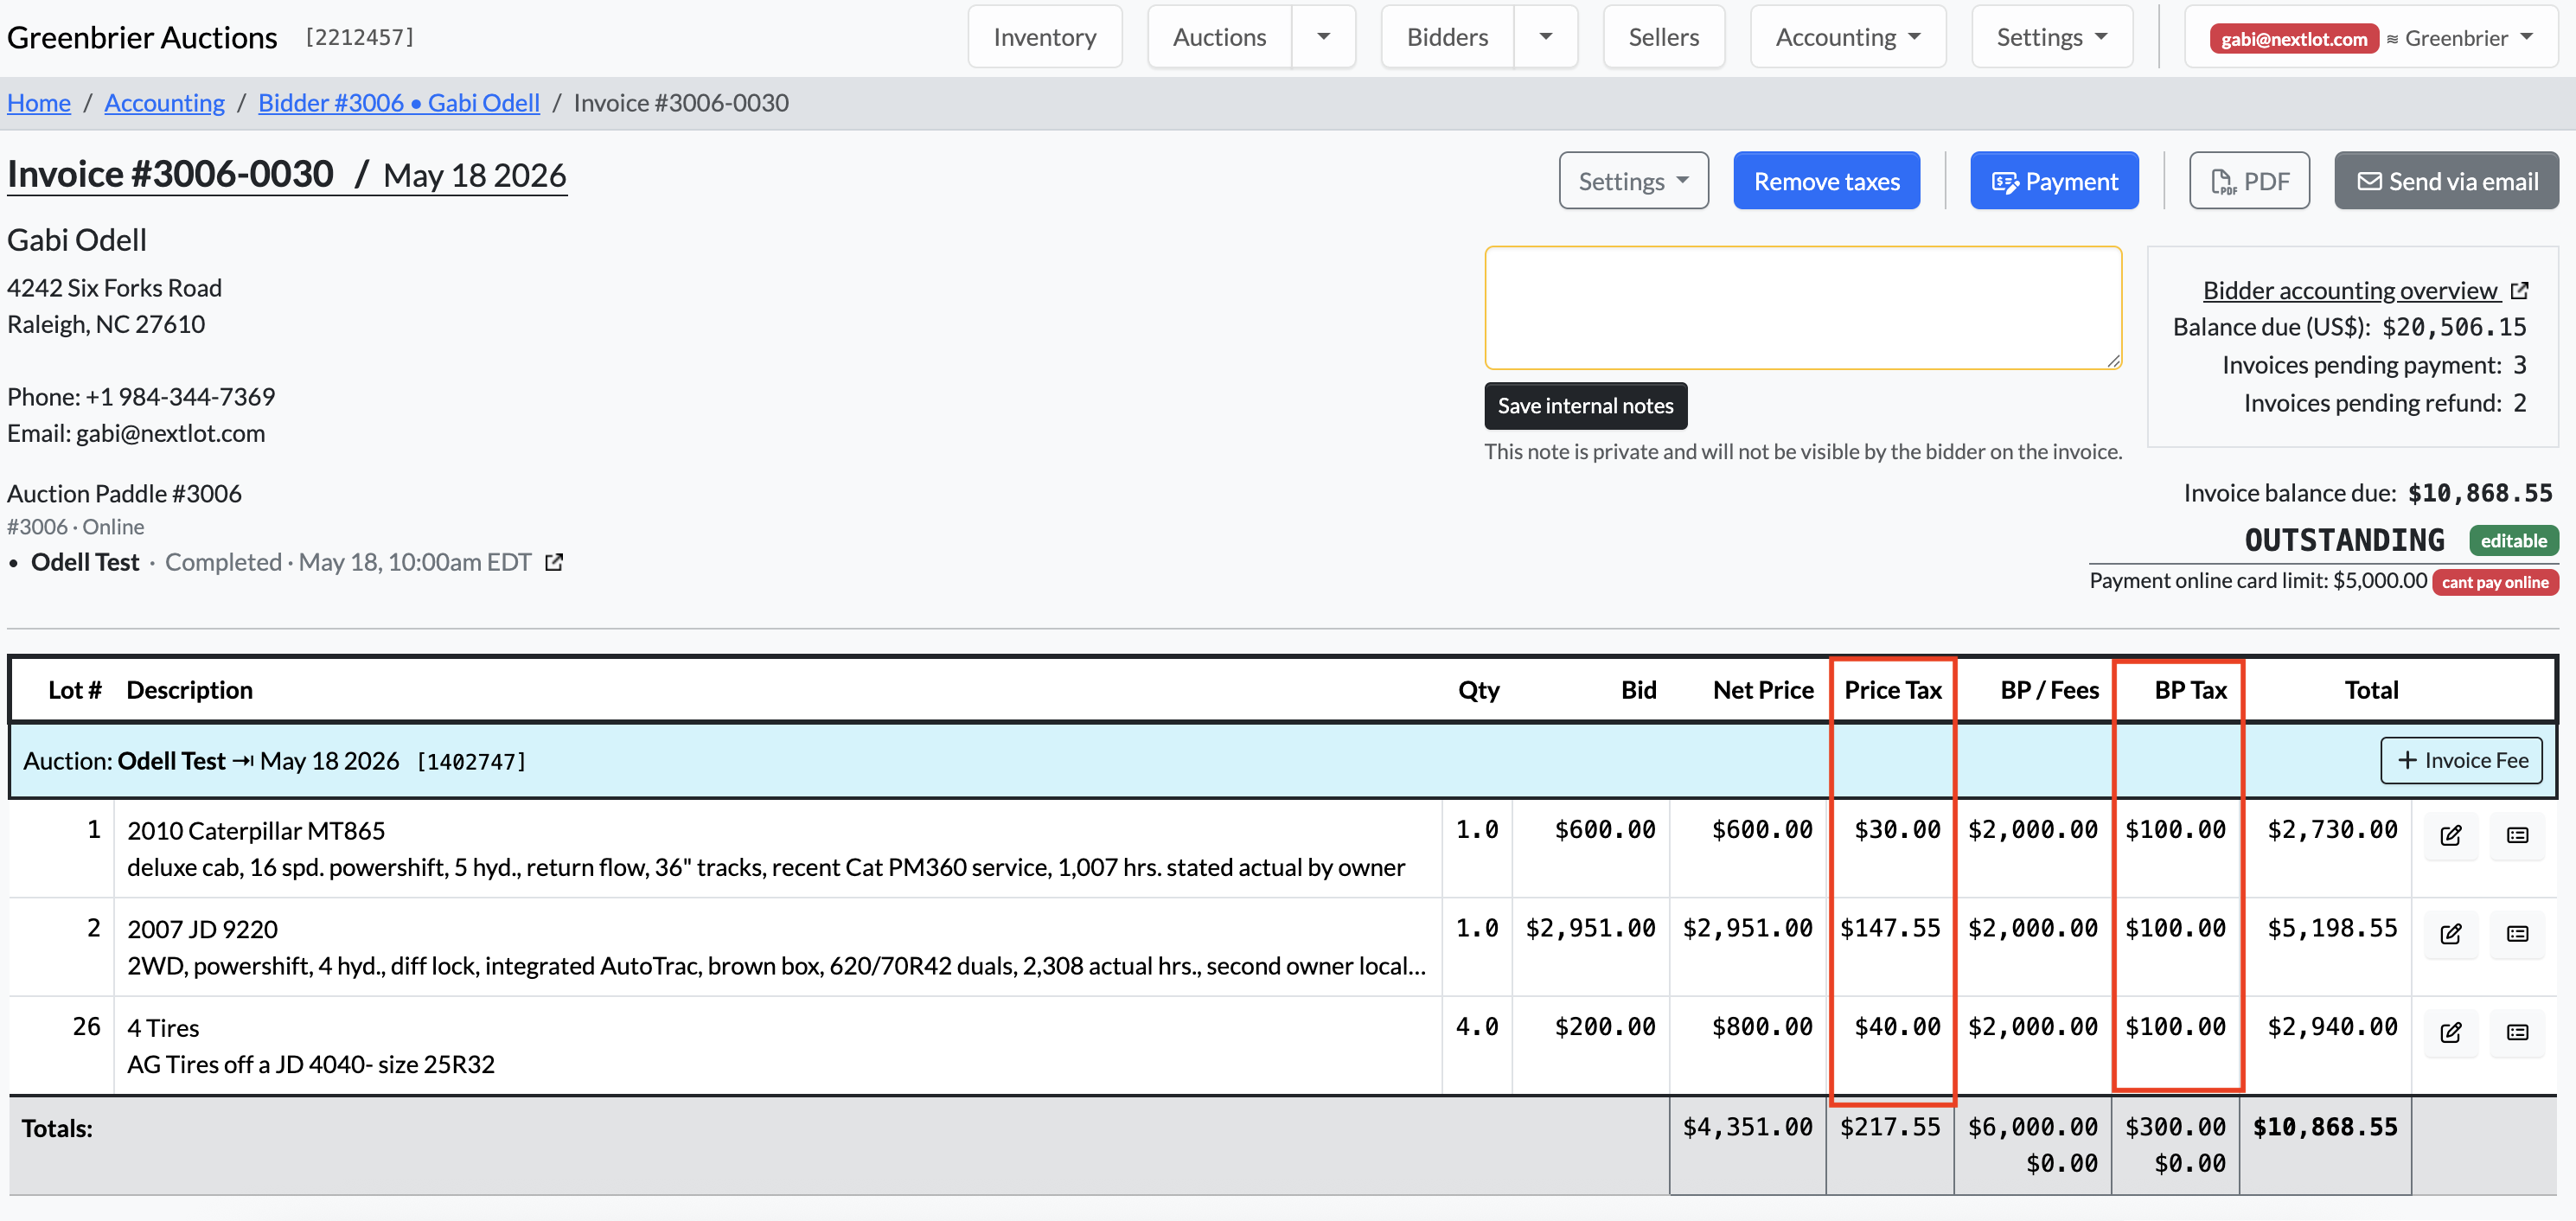This screenshot has width=2576, height=1221.
Task: Open details icon for lot 26 row
Action: click(x=2517, y=1032)
